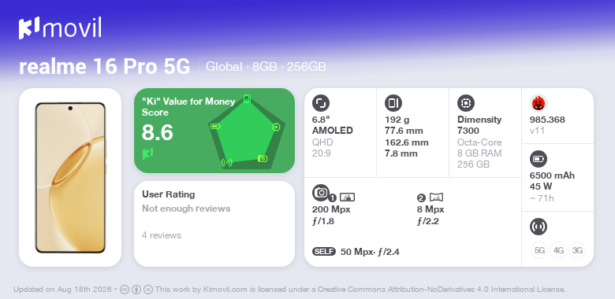
Task: Click the Kimovil logo
Action: pyautogui.click(x=60, y=28)
